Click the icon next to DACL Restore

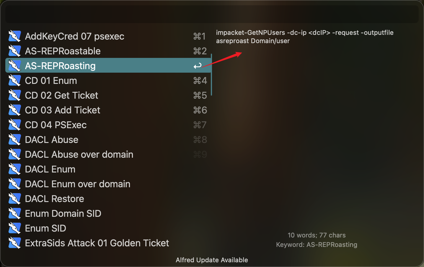(14, 199)
